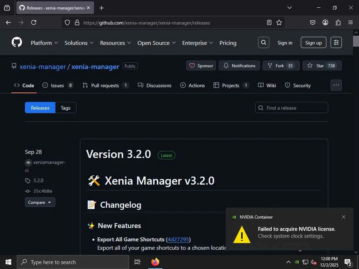
Task: Select the Releases toggle button
Action: tap(40, 108)
